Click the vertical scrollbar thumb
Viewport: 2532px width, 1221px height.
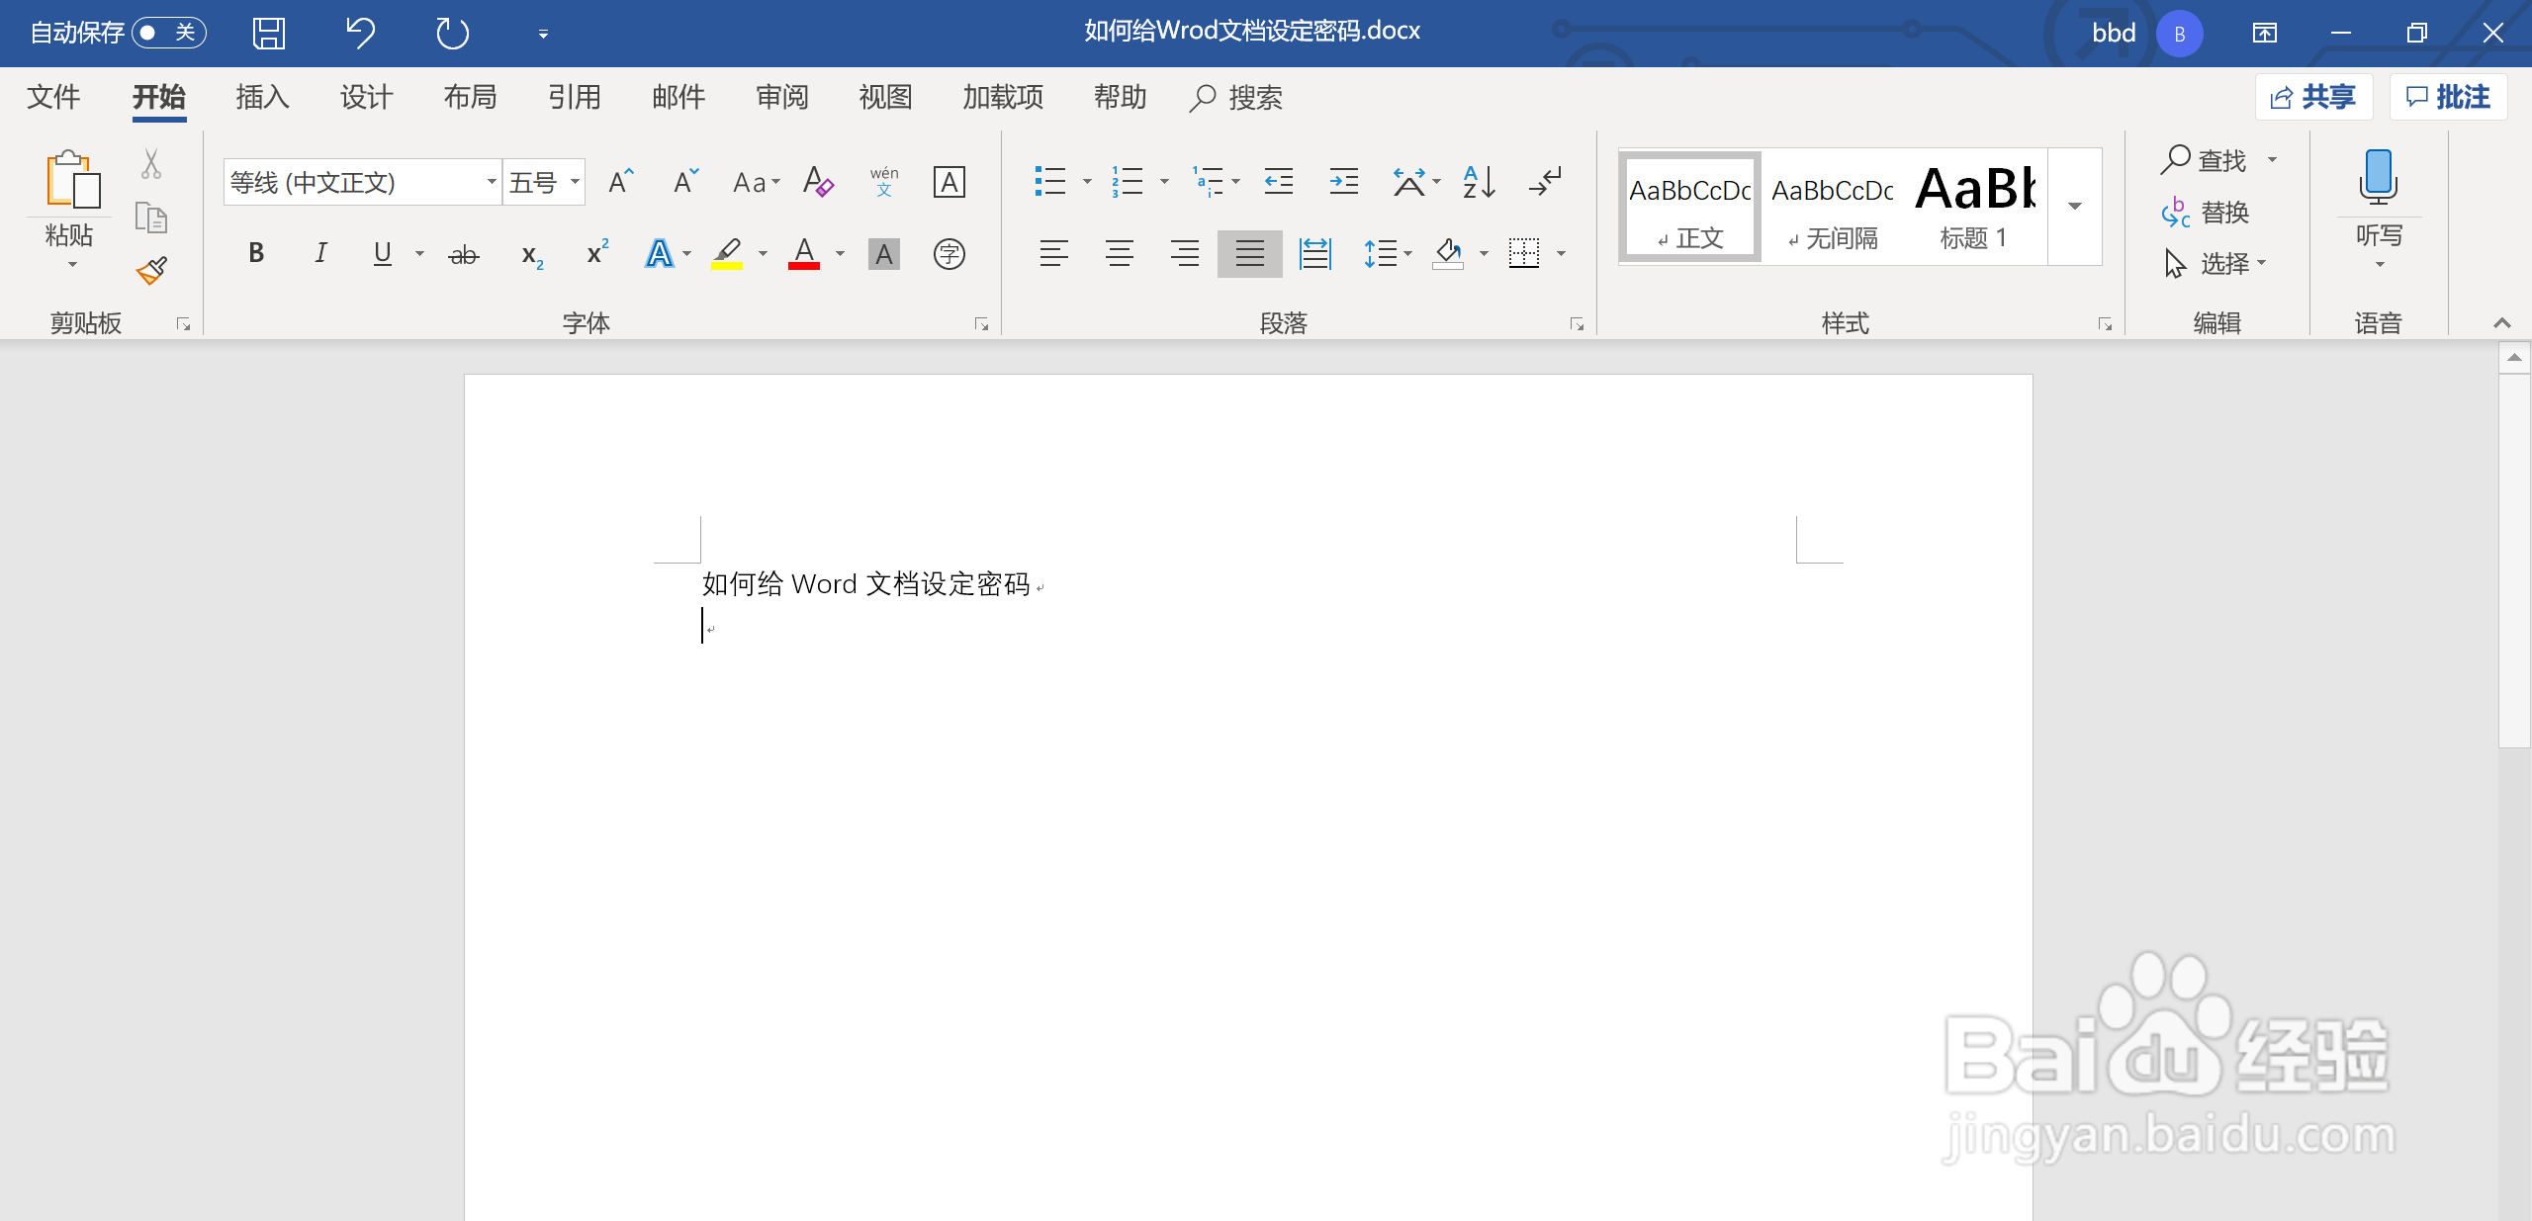click(2514, 560)
